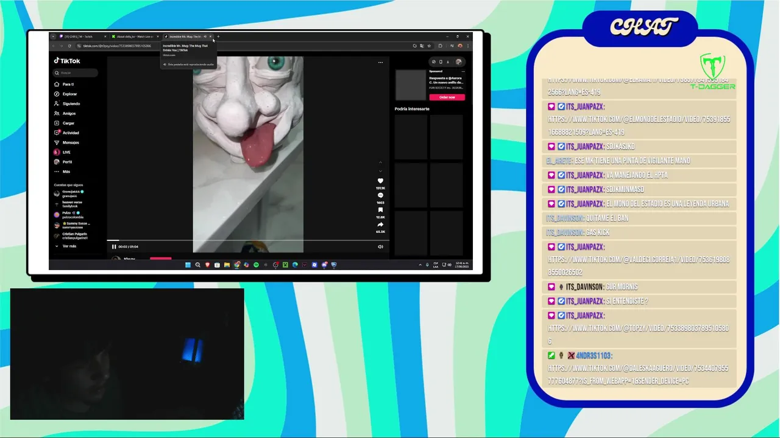Viewport: 780px width, 438px height.
Task: Like the video with heart icon
Action: pyautogui.click(x=380, y=181)
